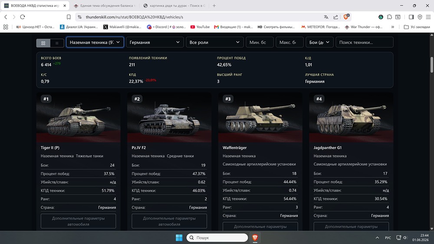Show more bookmarks chevron
This screenshot has height=244, width=434.
[392, 27]
